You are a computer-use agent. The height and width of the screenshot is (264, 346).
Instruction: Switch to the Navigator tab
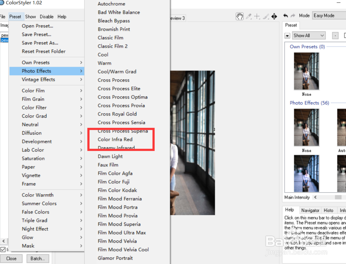[310, 210]
